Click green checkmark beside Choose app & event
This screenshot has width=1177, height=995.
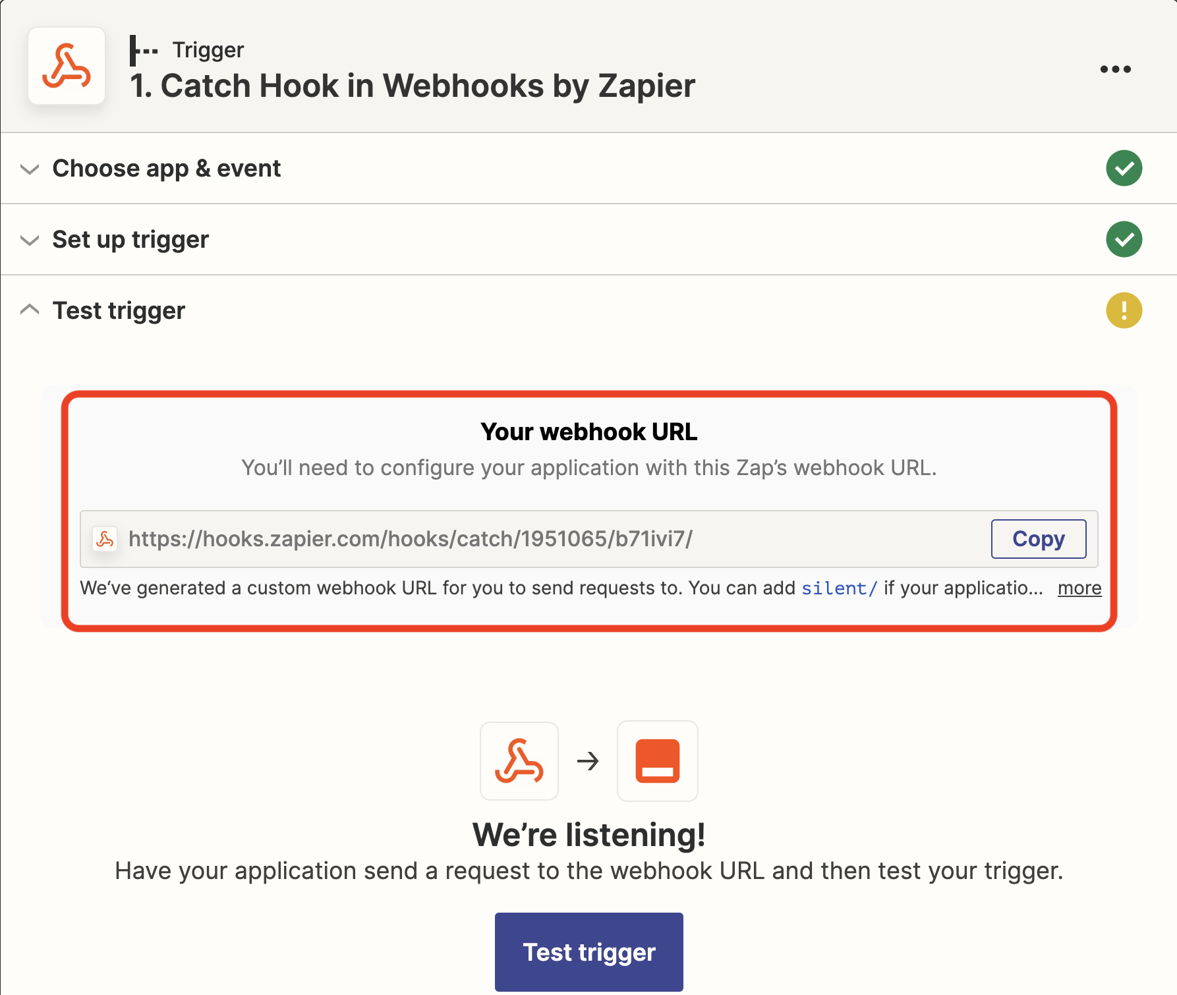coord(1124,168)
